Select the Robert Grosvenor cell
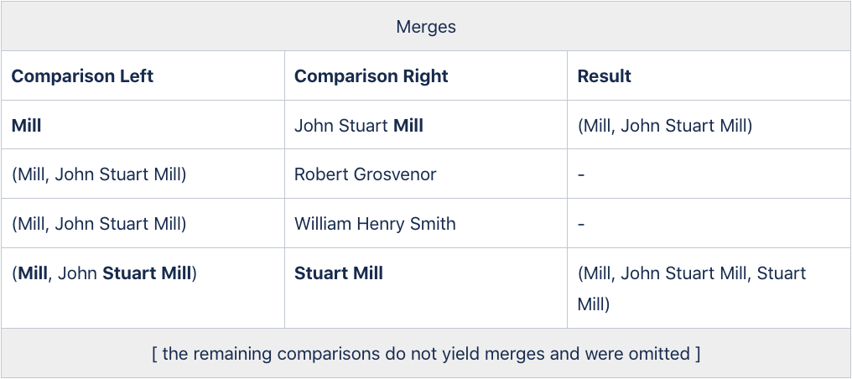The height and width of the screenshot is (379, 852). pos(365,175)
